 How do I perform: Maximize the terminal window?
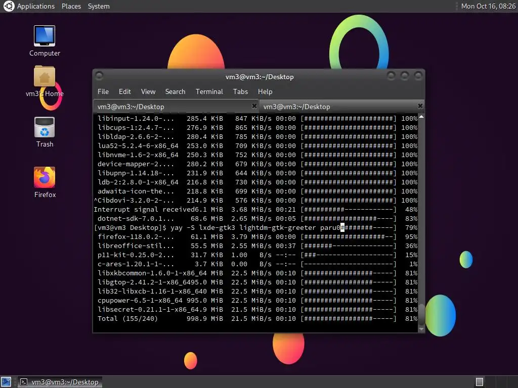coord(405,76)
